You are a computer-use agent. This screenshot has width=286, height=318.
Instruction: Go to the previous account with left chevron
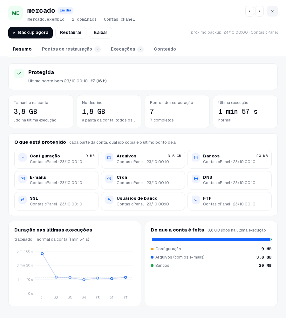point(249,11)
